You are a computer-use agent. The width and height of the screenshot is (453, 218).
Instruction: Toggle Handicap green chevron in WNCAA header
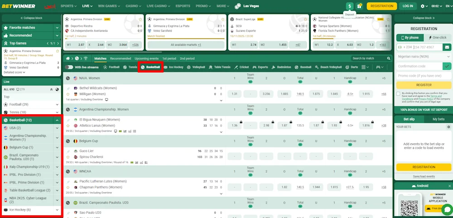coord(350,175)
